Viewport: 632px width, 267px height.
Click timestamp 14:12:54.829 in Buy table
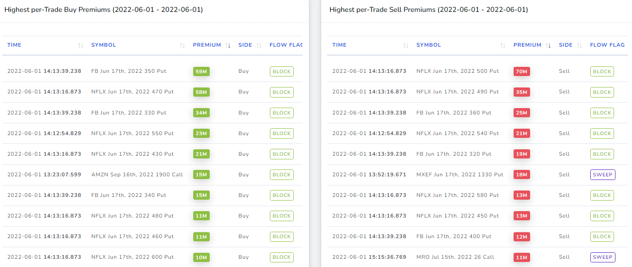coord(62,133)
